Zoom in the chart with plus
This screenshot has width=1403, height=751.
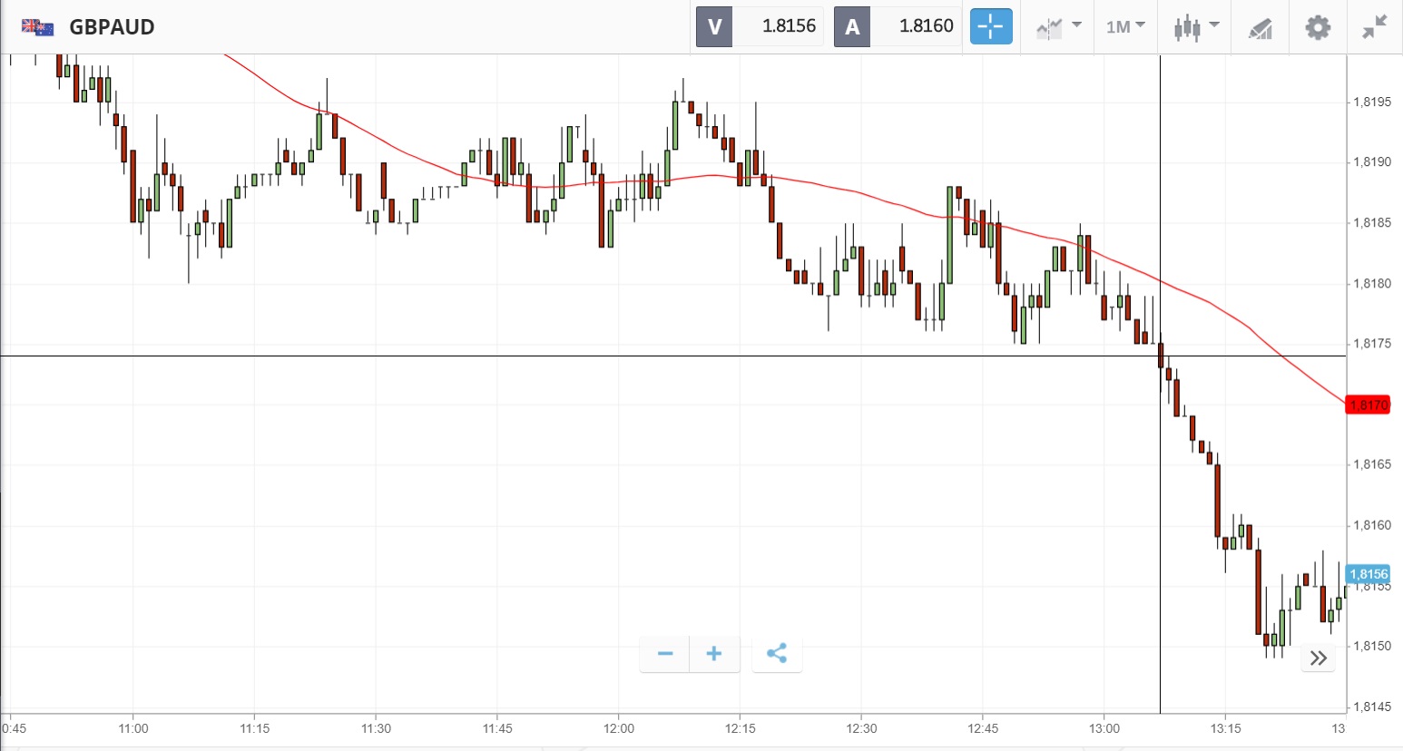714,654
